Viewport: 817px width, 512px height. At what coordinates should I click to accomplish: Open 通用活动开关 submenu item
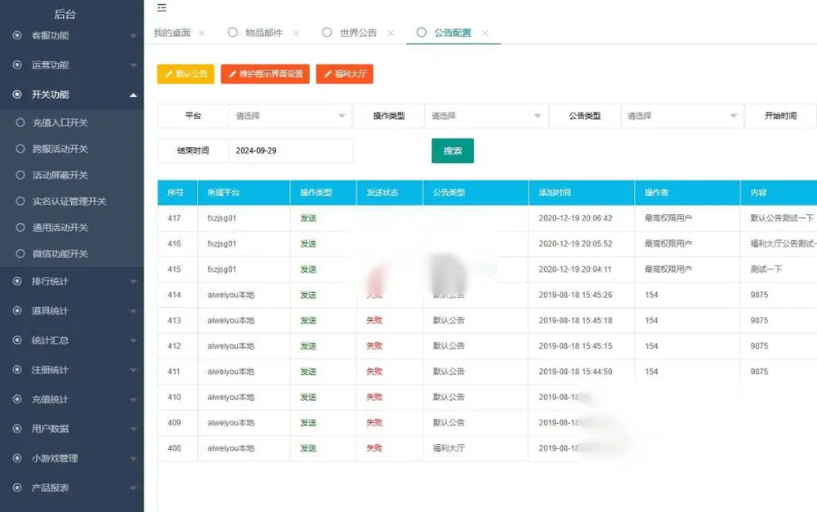pyautogui.click(x=72, y=228)
